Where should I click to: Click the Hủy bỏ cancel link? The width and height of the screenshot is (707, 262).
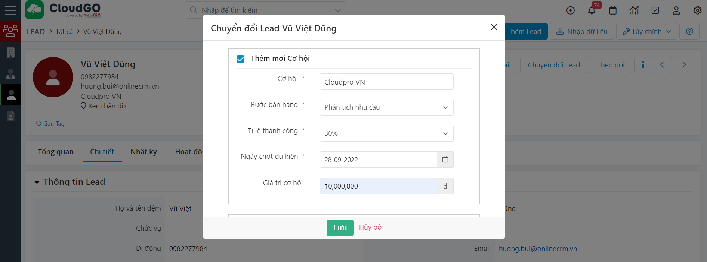(x=370, y=227)
